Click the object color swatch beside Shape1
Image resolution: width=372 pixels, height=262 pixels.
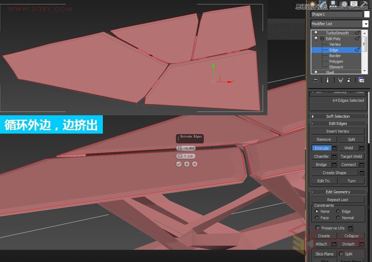(366, 14)
